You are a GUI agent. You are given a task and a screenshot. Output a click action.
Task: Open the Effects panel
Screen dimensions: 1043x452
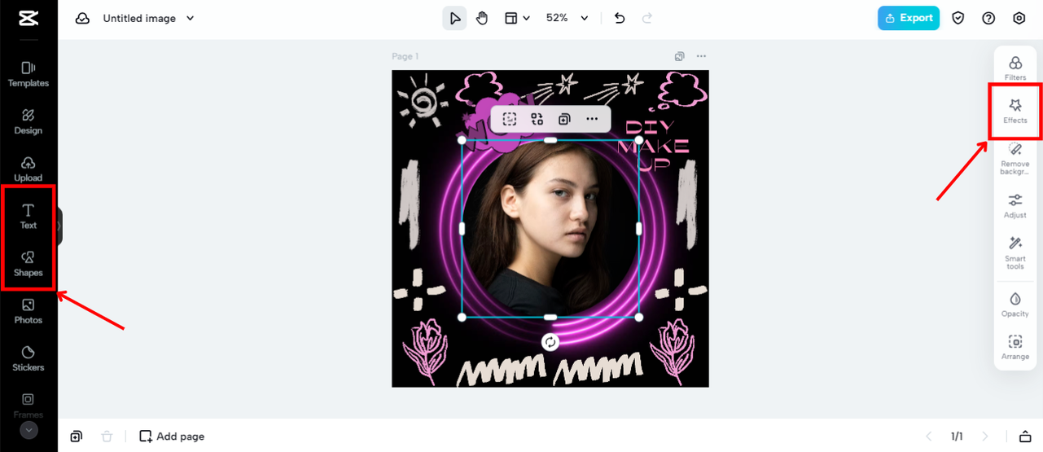pos(1015,112)
